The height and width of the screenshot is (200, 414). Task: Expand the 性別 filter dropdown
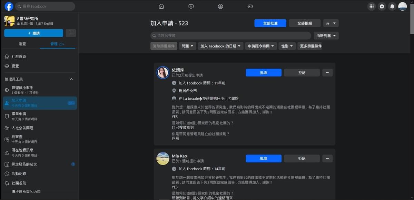pos(287,46)
